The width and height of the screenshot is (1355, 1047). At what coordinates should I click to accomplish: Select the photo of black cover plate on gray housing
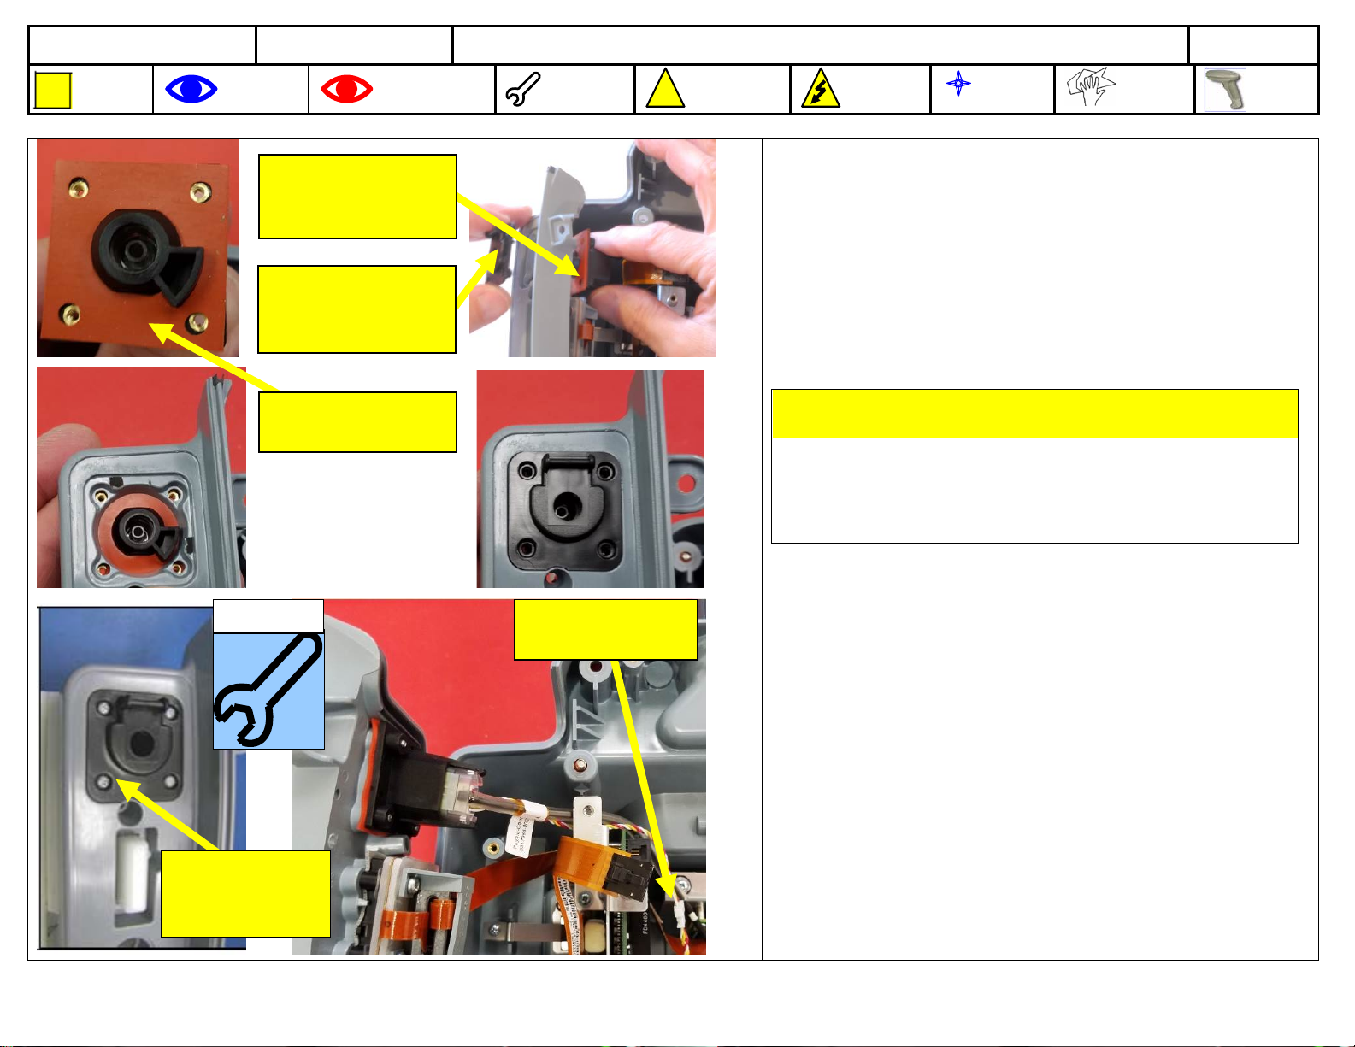(590, 479)
